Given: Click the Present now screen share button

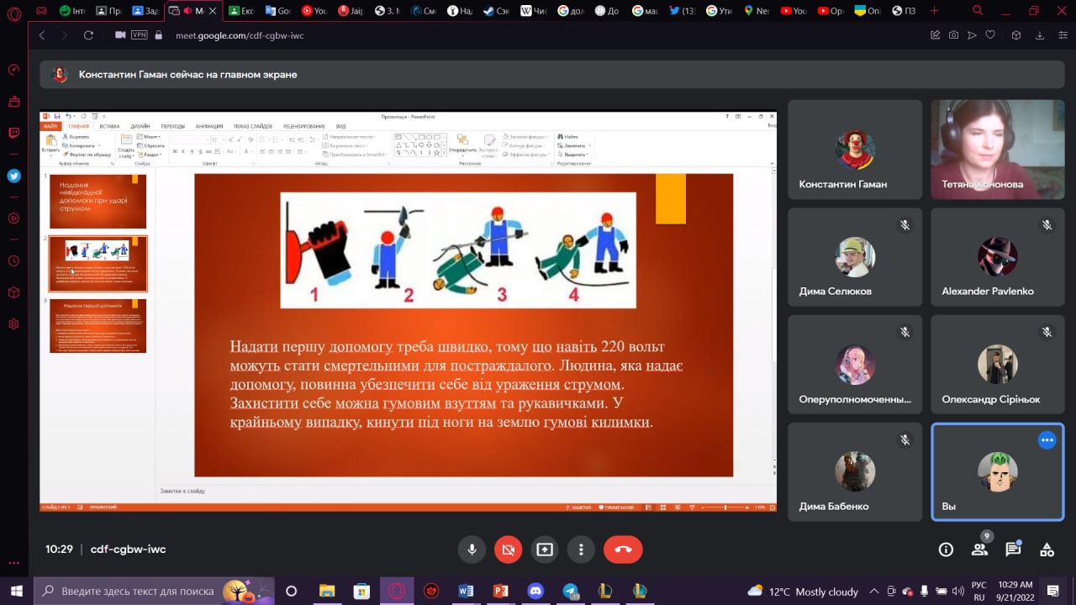Looking at the screenshot, I should 545,550.
